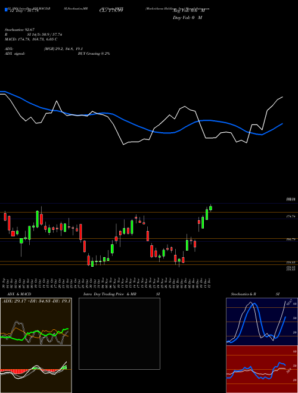298x393 pixels.
Task: Click the latest green candlestick
Action: (211, 208)
